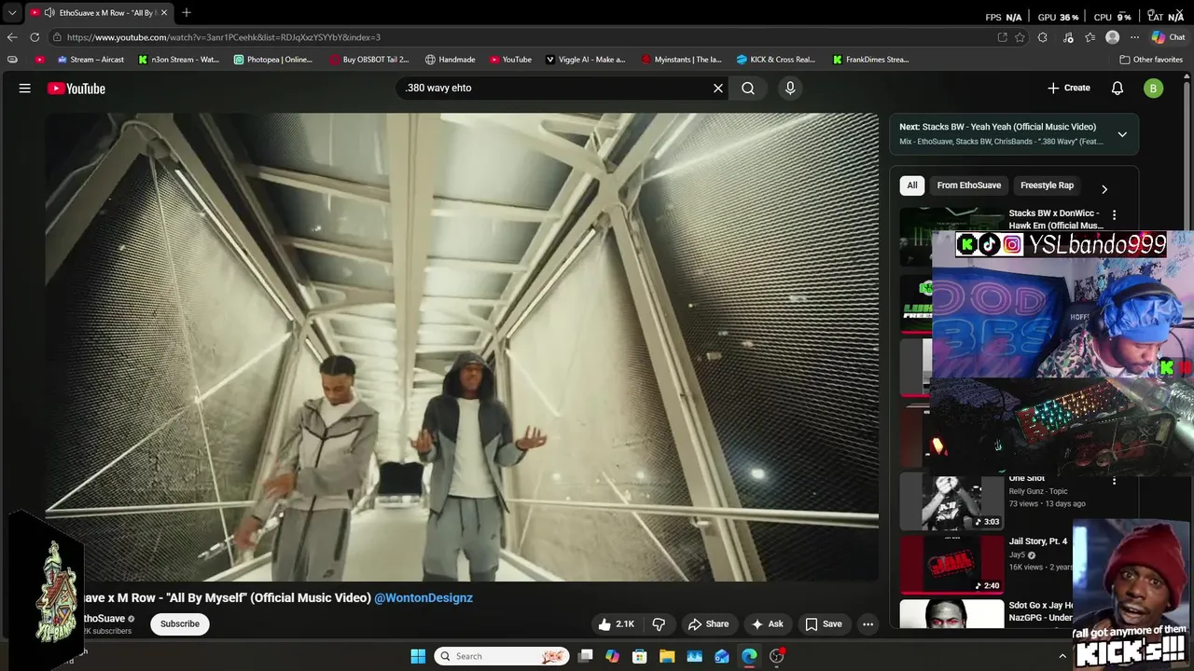
Task: Open the Windows Start menu
Action: pos(418,656)
